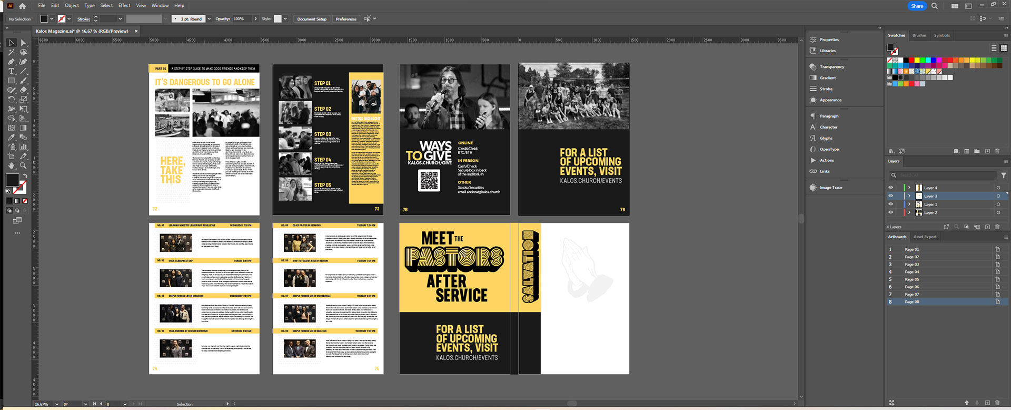
Task: Toggle visibility of Layer 1
Action: (x=891, y=204)
